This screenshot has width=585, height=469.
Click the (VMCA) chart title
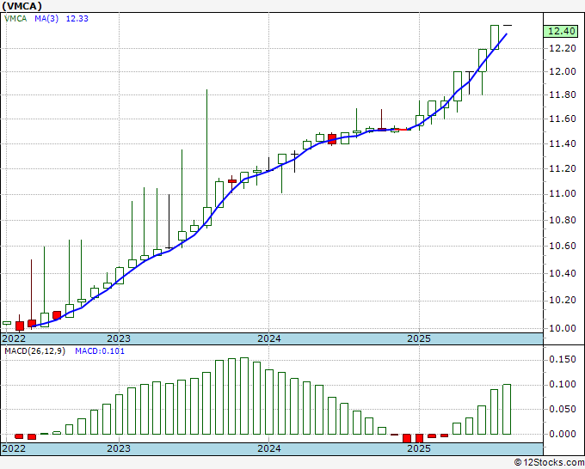click(x=24, y=5)
